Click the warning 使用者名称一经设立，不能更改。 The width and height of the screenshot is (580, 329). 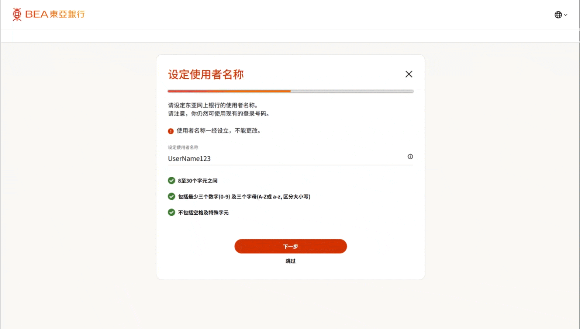click(219, 131)
